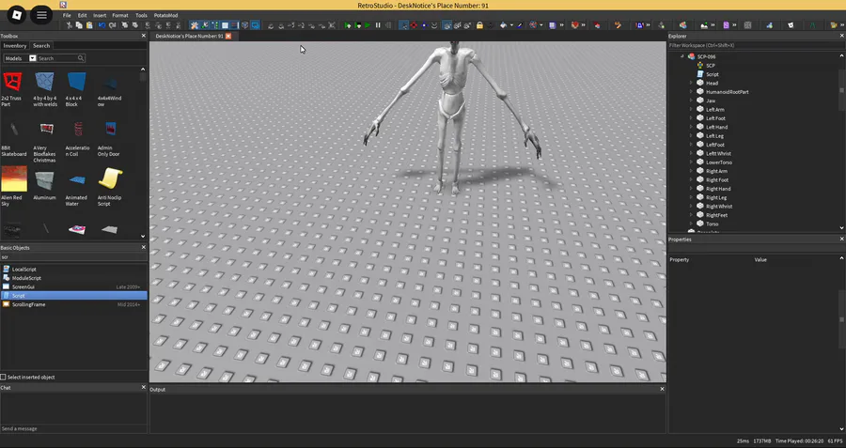Click the Play Solo icon
This screenshot has width=846, height=448.
click(x=348, y=25)
